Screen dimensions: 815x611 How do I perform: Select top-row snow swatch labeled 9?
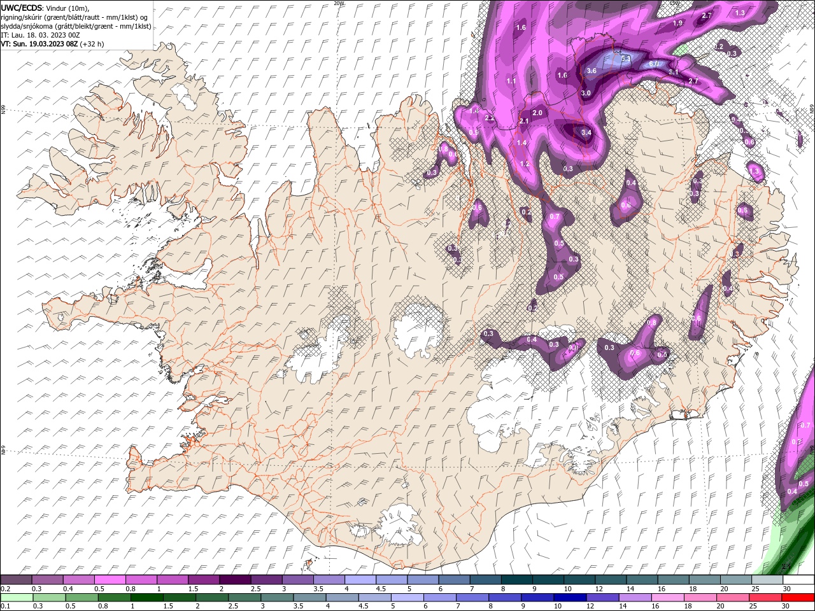[x=547, y=580]
